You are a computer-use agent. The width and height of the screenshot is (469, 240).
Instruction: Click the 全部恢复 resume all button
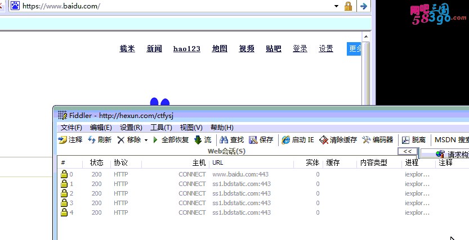[171, 140]
